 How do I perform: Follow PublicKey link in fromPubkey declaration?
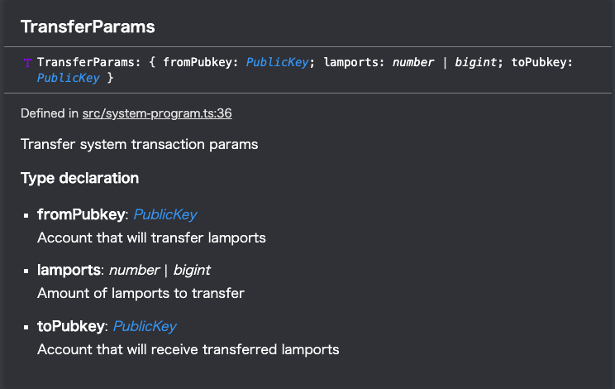point(165,214)
